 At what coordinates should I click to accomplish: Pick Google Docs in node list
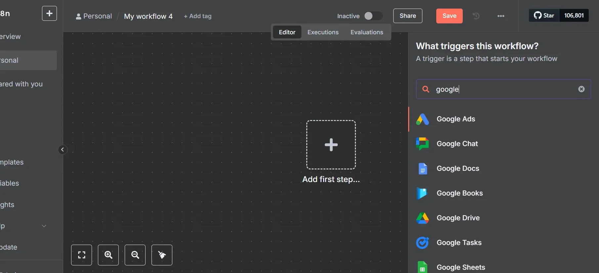tap(458, 168)
